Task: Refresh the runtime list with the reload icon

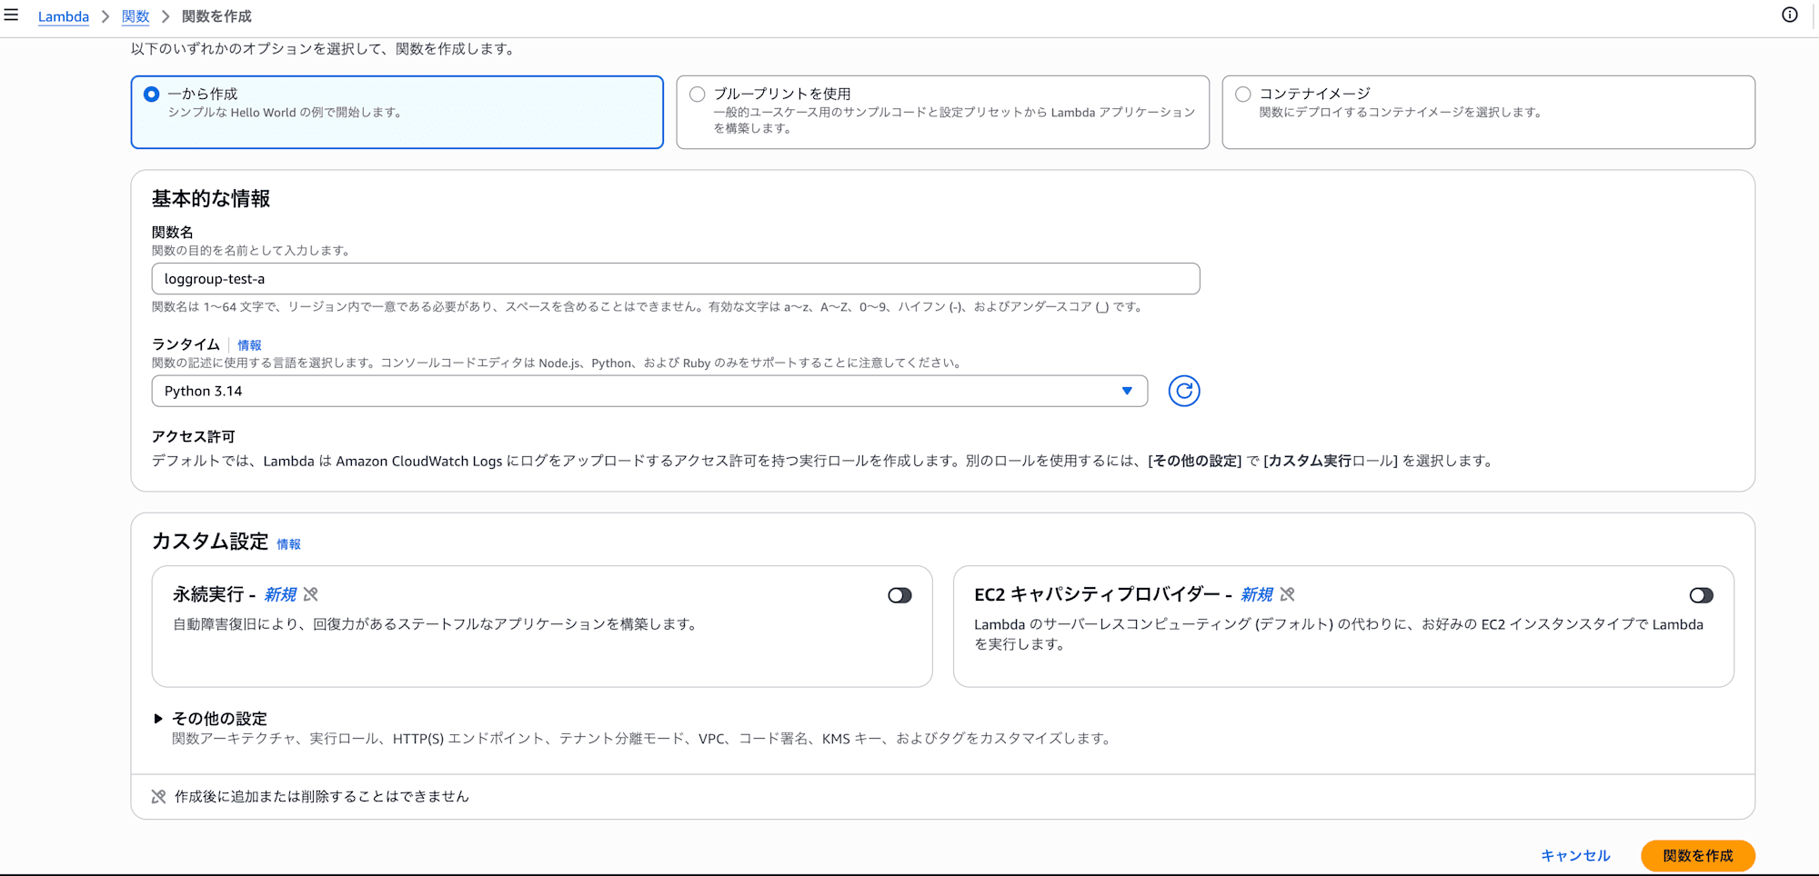Action: 1183,391
